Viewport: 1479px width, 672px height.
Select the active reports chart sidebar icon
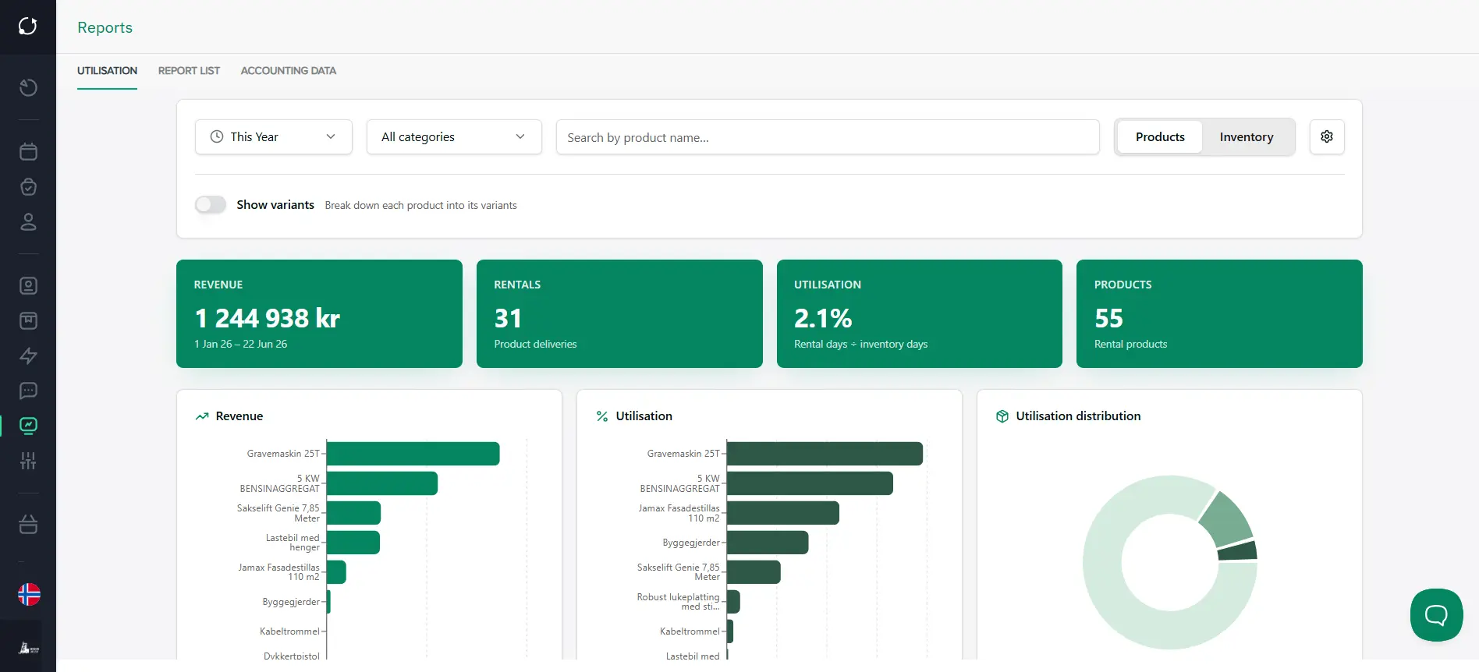[28, 426]
